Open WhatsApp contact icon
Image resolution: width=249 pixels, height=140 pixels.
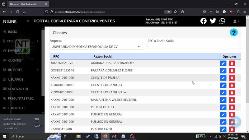[x=222, y=21]
